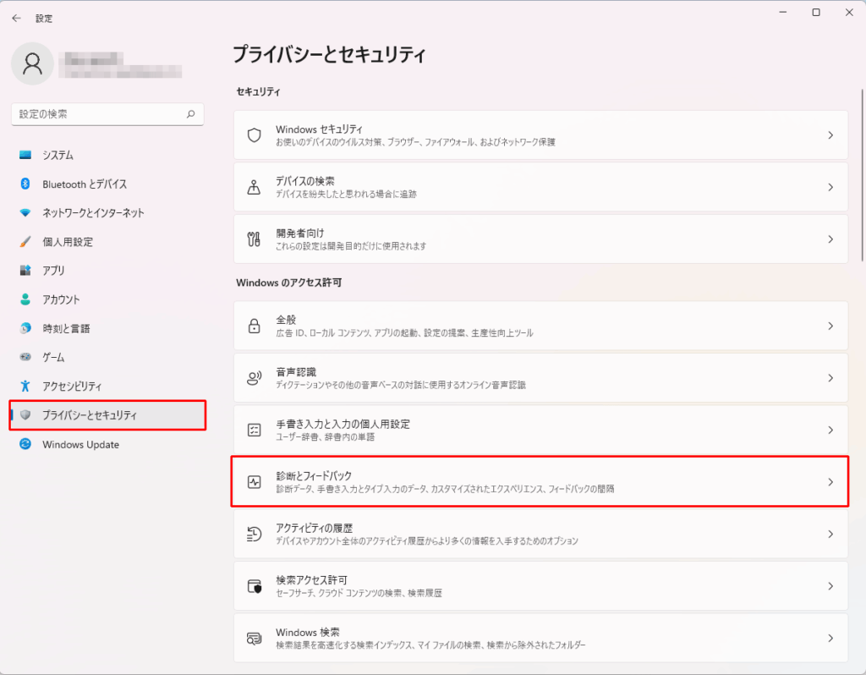The image size is (866, 675).
Task: Click the 全般 padlock icon
Action: pyautogui.click(x=254, y=326)
